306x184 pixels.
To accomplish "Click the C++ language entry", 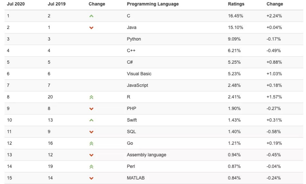I will [131, 51].
